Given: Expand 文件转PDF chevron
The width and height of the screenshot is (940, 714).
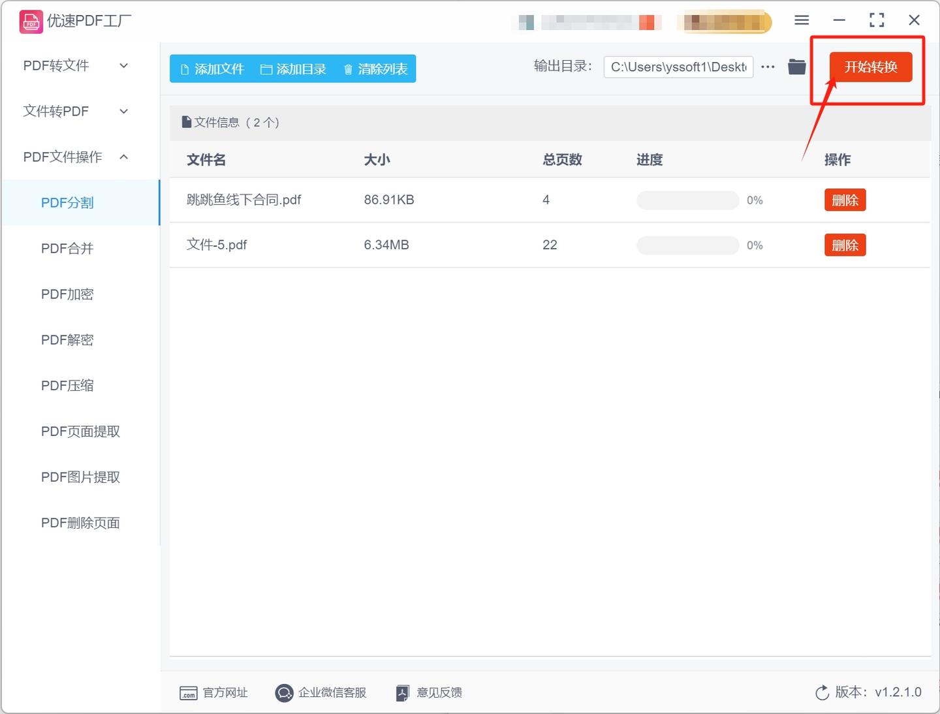Looking at the screenshot, I should click(124, 112).
